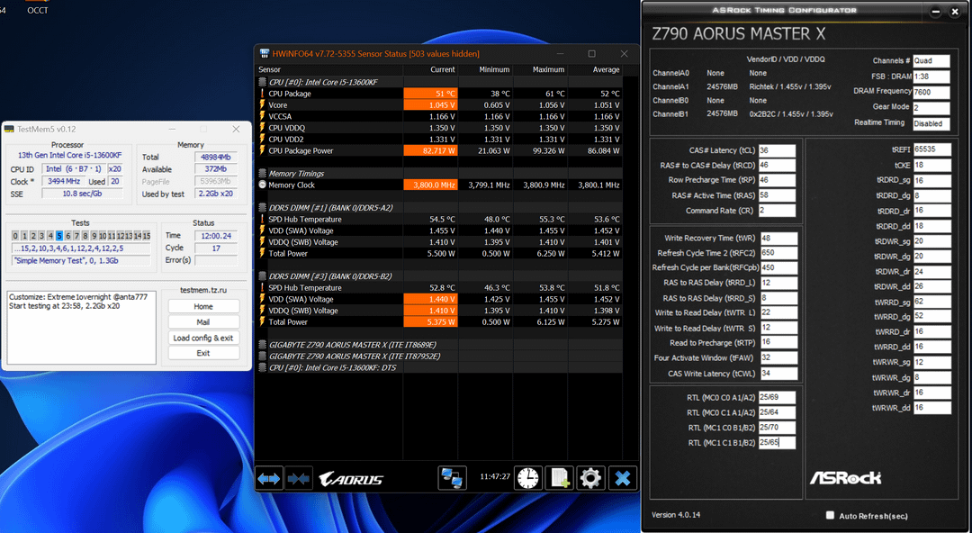The image size is (972, 533).
Task: Click the CPU Package temperature sensor icon
Action: [262, 94]
